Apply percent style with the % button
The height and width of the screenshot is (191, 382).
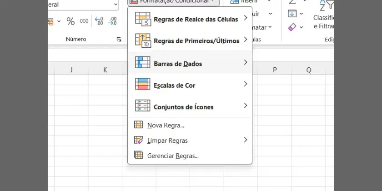pyautogui.click(x=70, y=21)
